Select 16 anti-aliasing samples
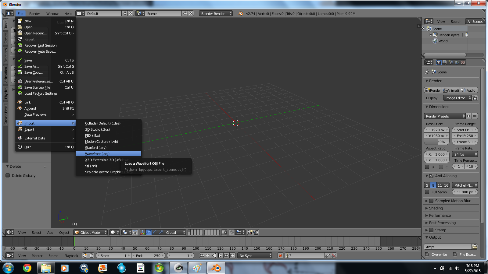488x274 pixels. click(446, 185)
